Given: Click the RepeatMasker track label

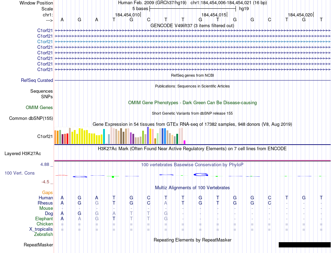Looking at the screenshot, I should (x=38, y=245).
